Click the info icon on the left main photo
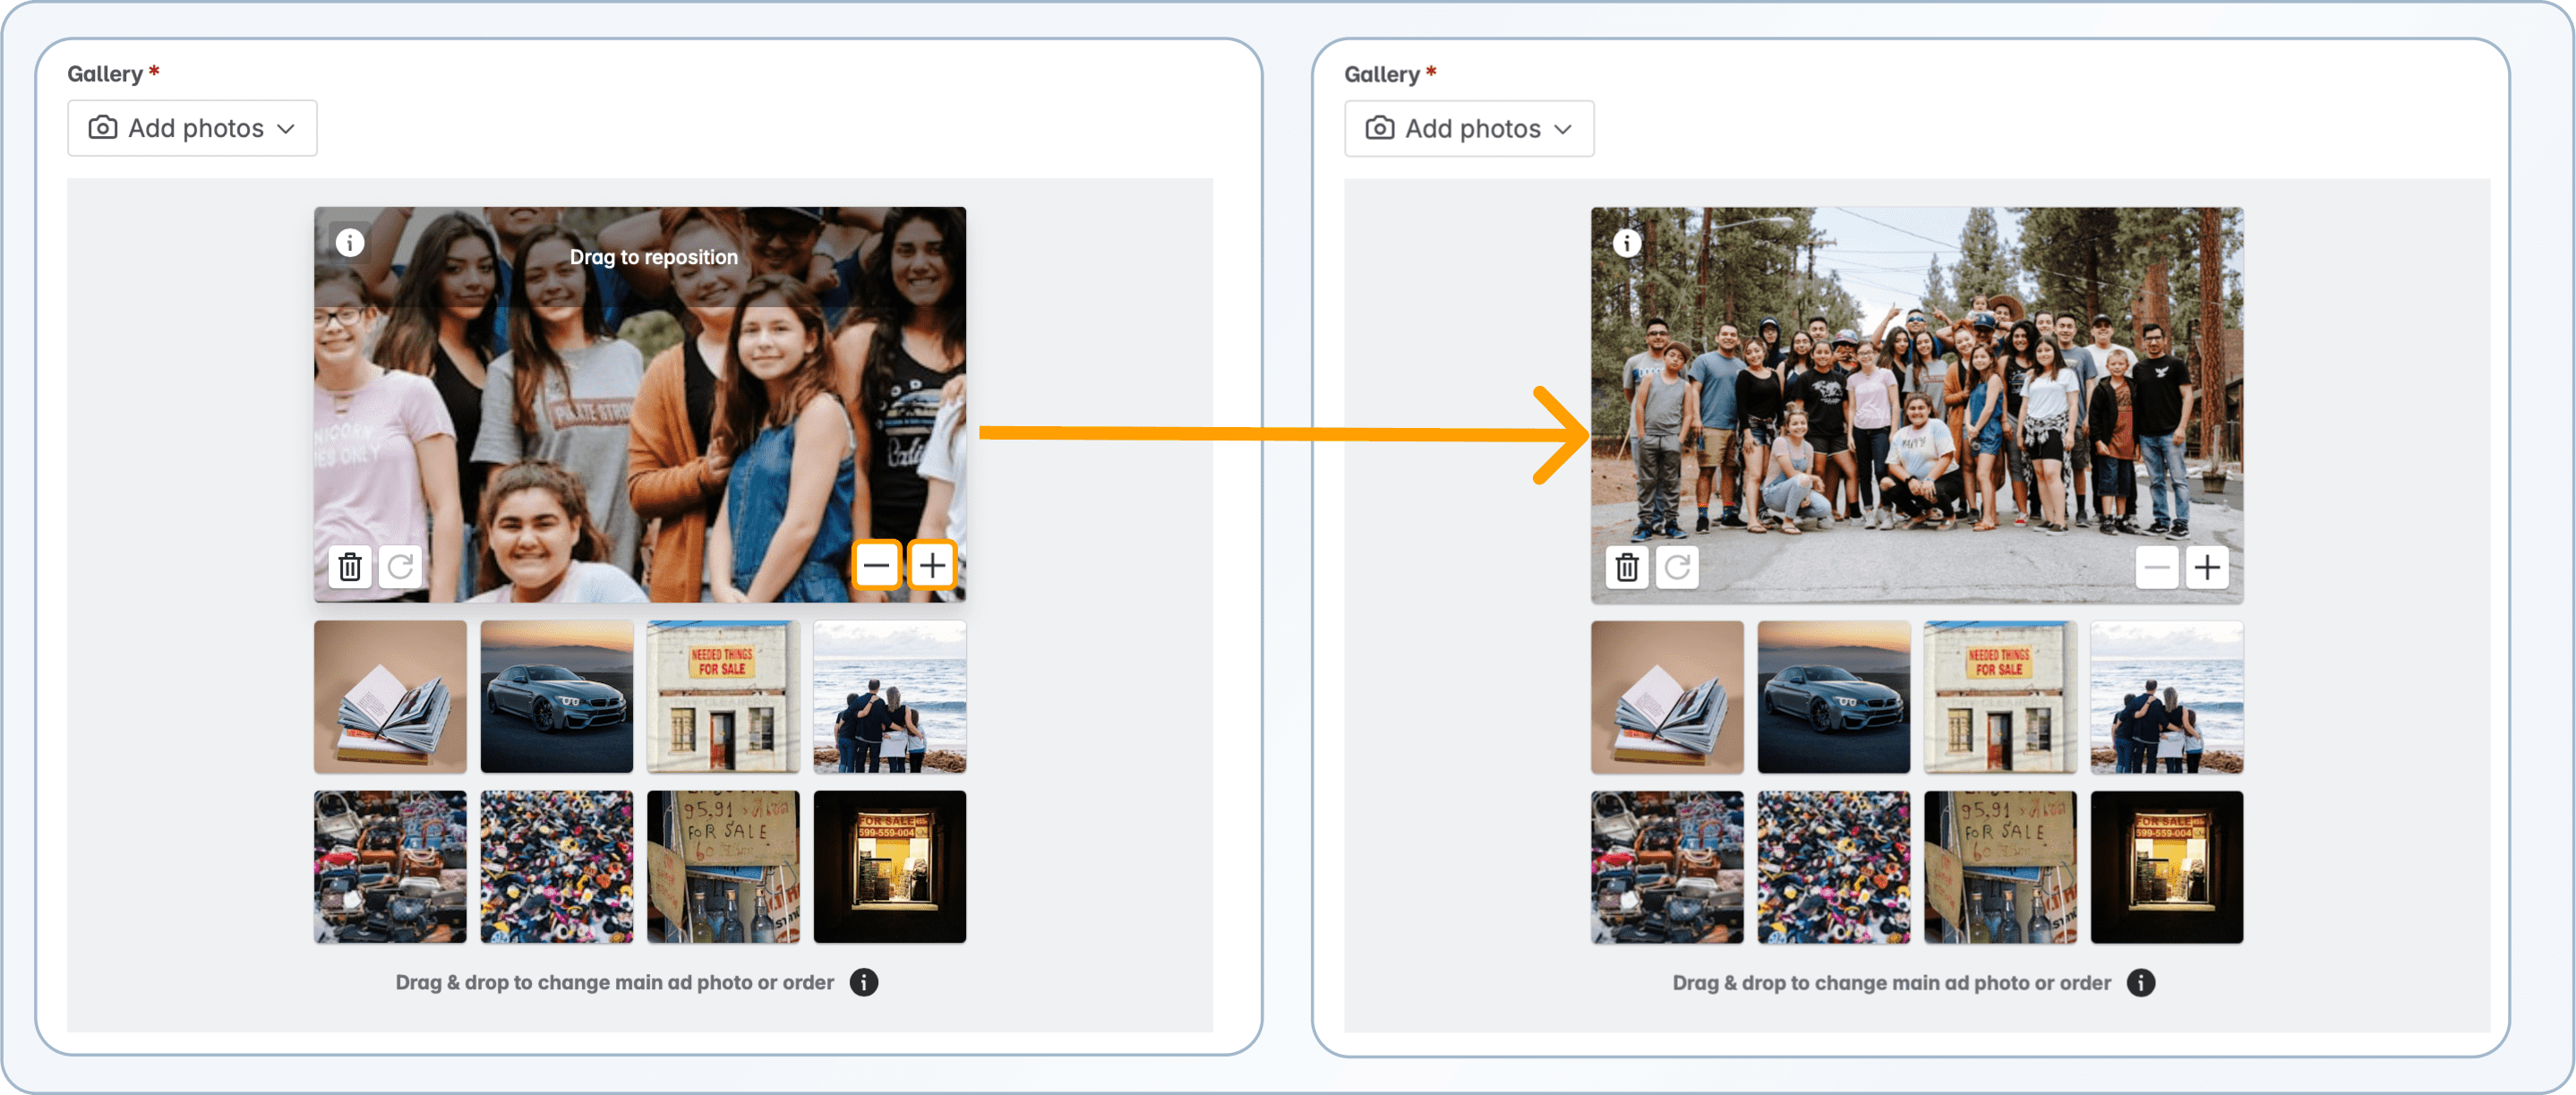This screenshot has width=2576, height=1095. click(349, 241)
